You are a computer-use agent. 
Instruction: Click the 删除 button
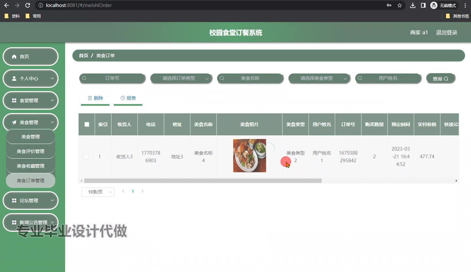coord(95,98)
